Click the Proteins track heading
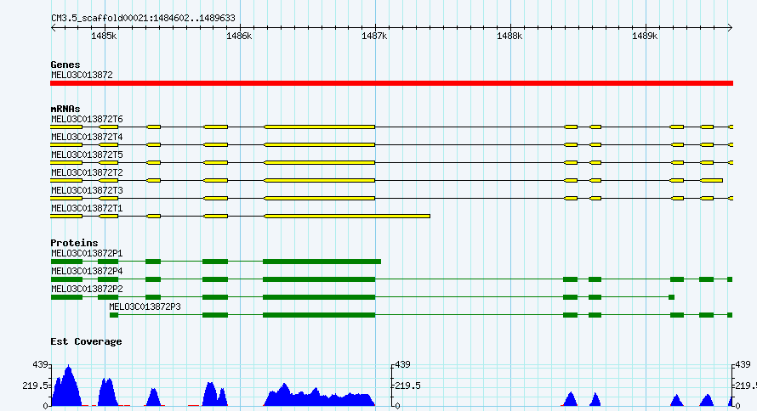 click(74, 243)
